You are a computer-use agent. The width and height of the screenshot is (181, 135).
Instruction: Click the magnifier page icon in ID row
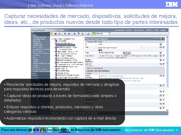[161, 44]
